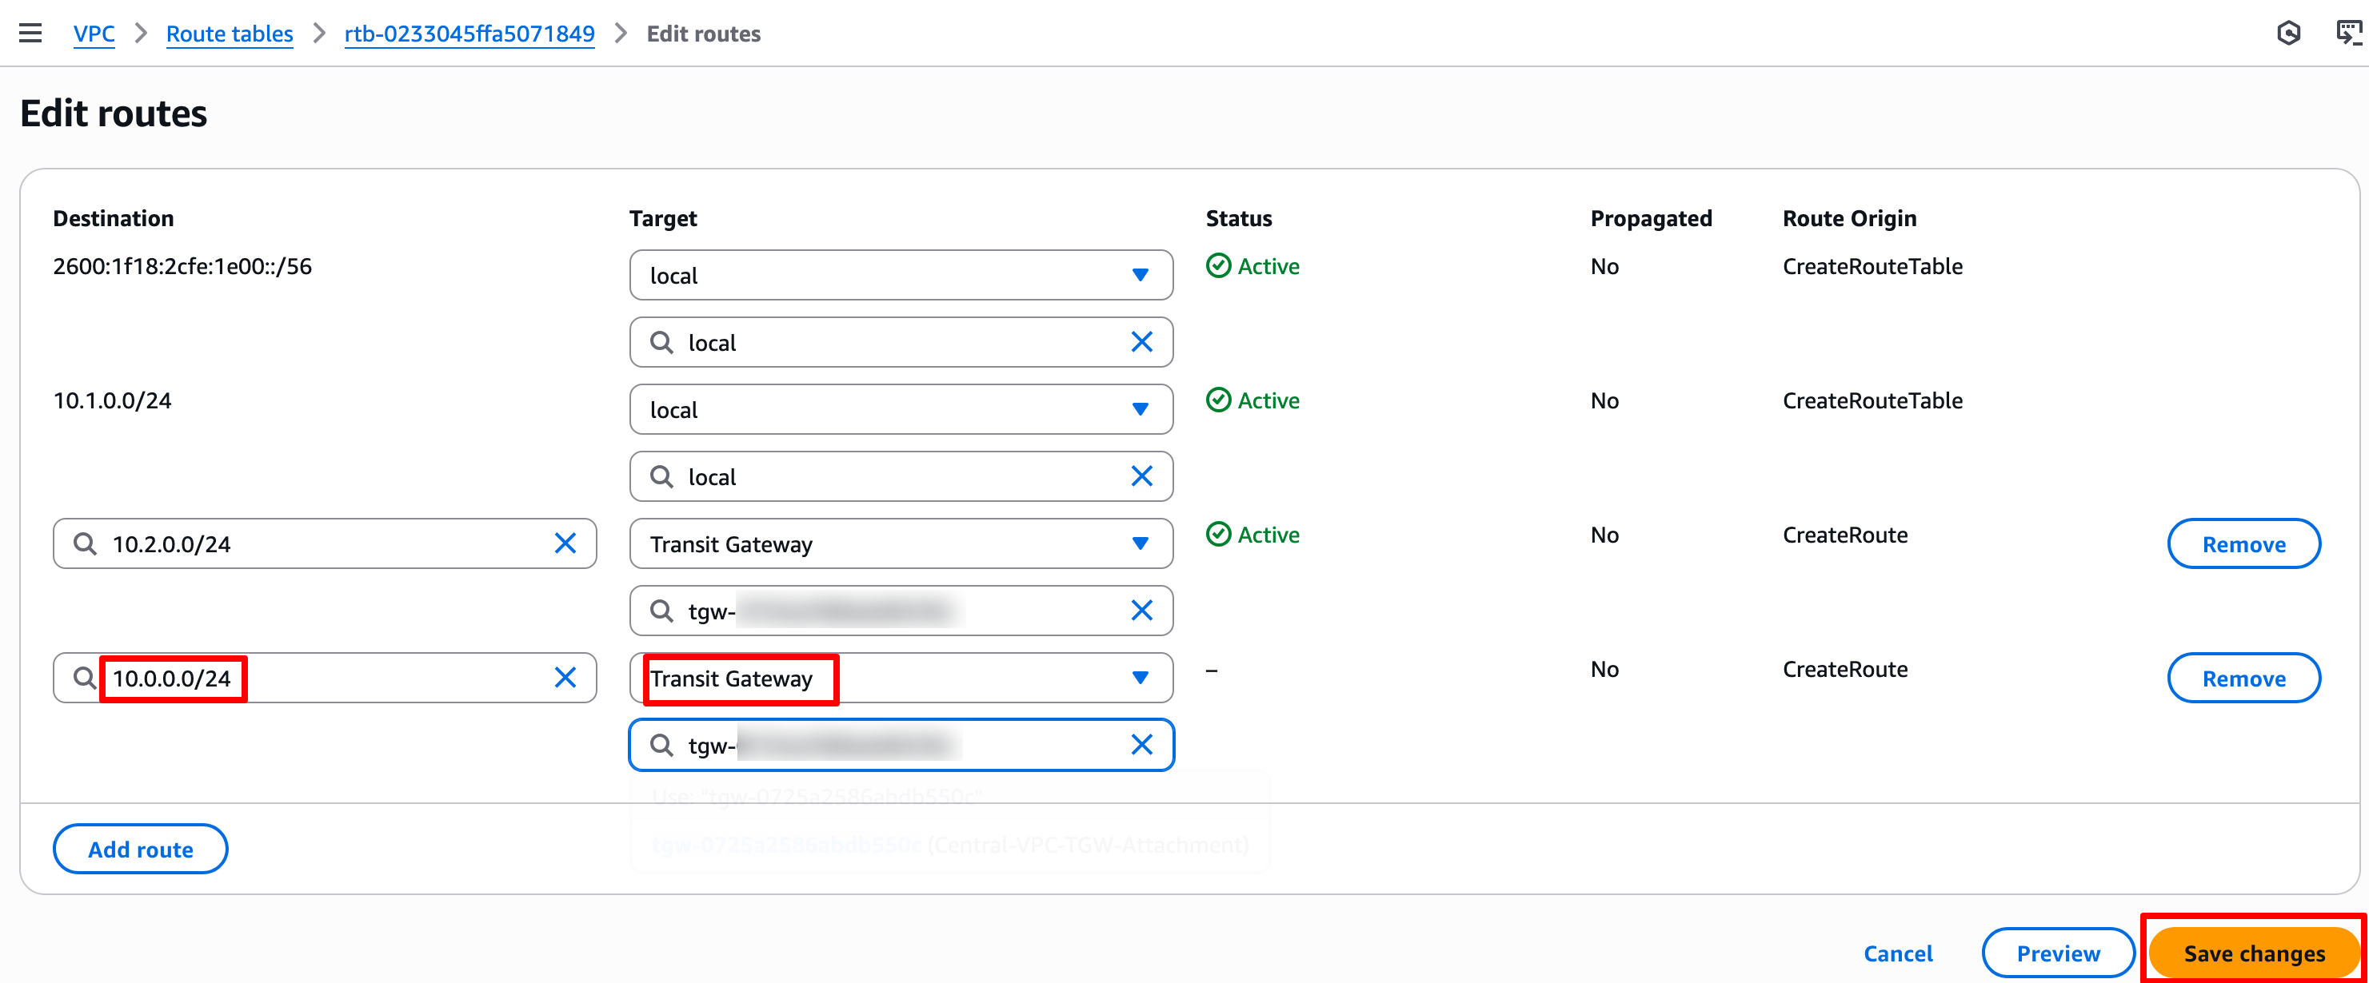Click the hexagon settings icon top right
This screenshot has height=983, width=2369.
pos(2288,33)
